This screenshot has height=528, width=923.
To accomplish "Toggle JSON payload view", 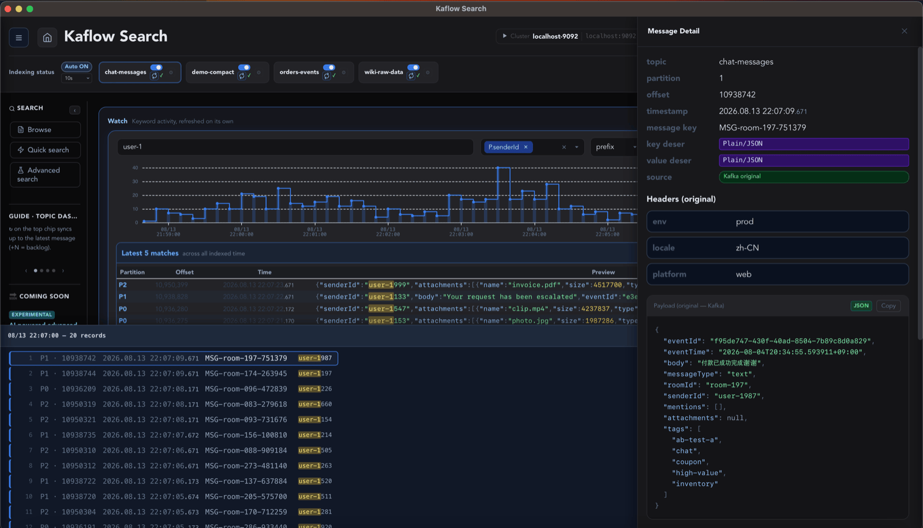I will 861,306.
